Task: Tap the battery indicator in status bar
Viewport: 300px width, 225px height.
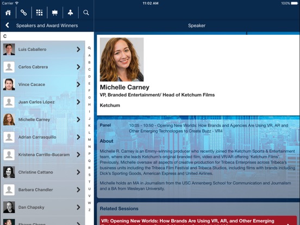Action: [294, 3]
